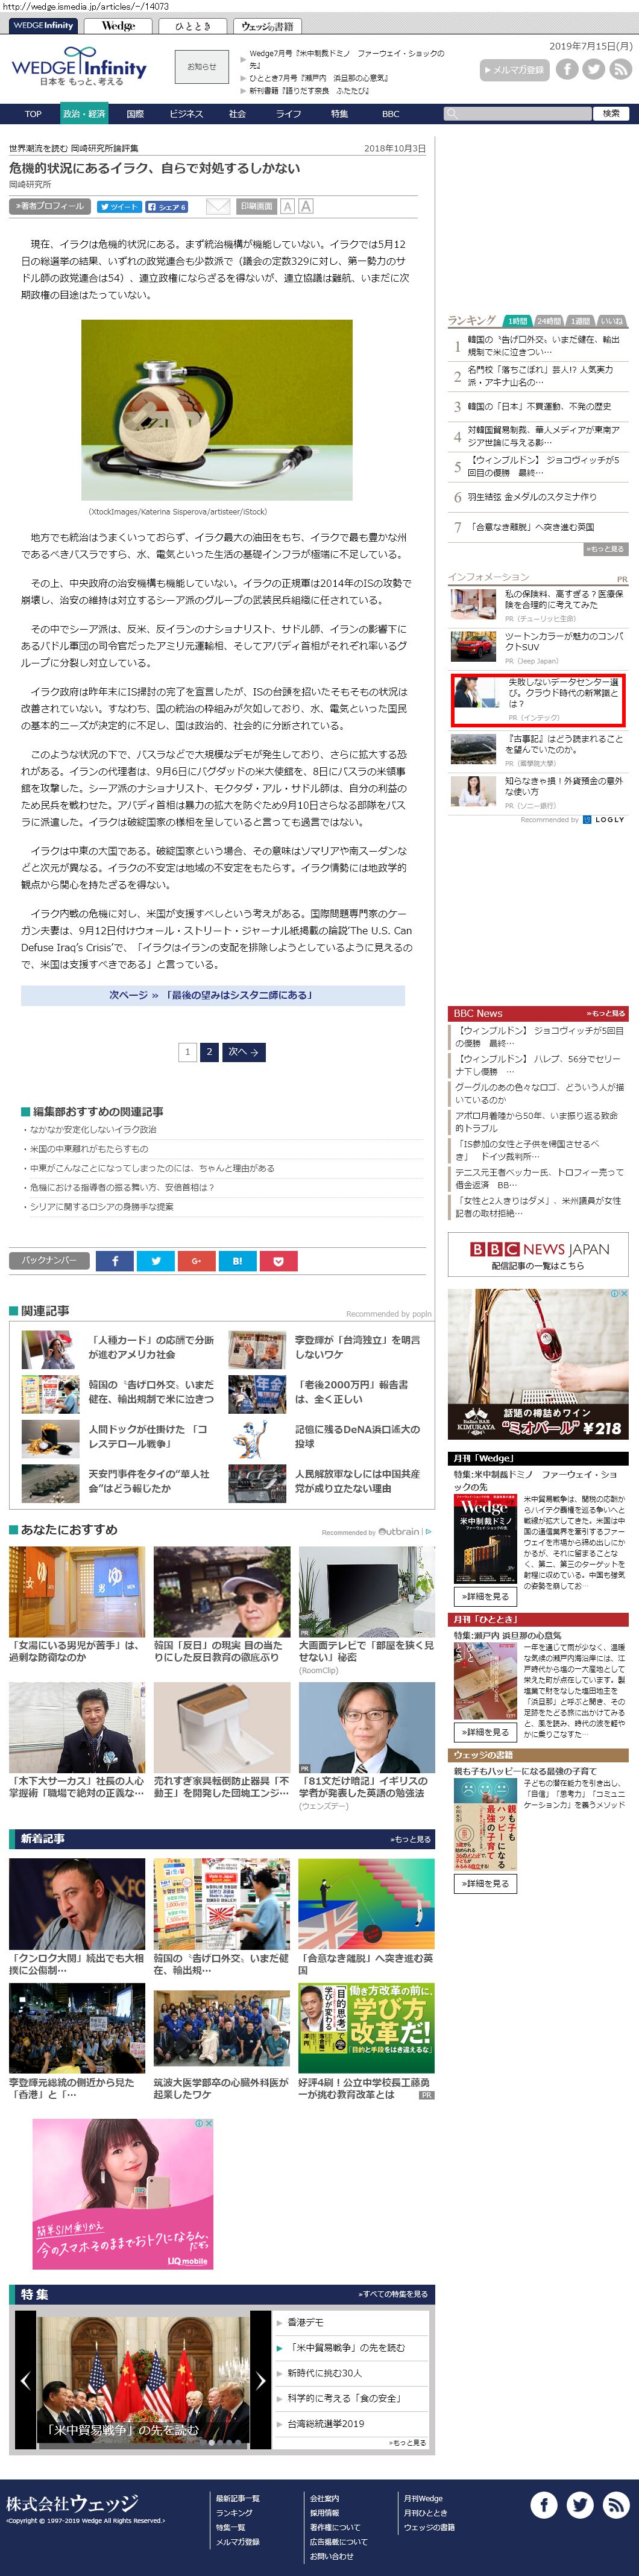Share via Twitter bird button below article
This screenshot has height=2576, width=639.
pos(155,1261)
